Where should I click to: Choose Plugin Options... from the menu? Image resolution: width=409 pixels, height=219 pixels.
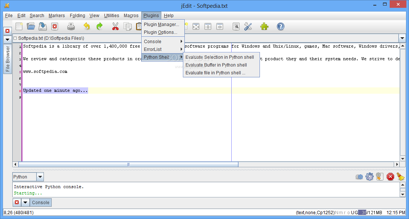(163, 32)
